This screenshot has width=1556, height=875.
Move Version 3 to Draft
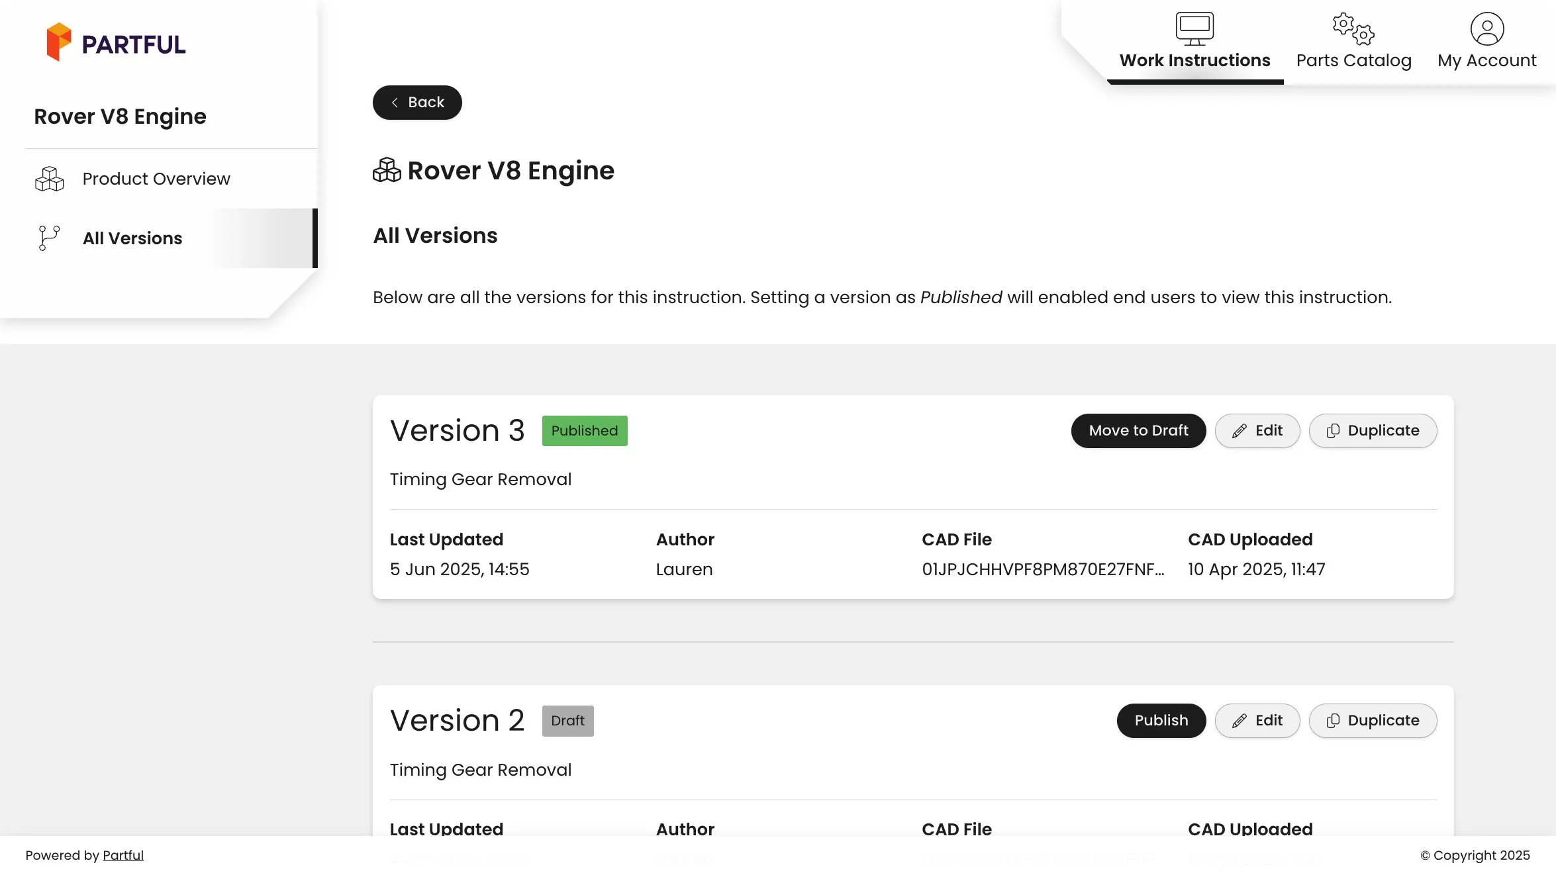coord(1138,431)
